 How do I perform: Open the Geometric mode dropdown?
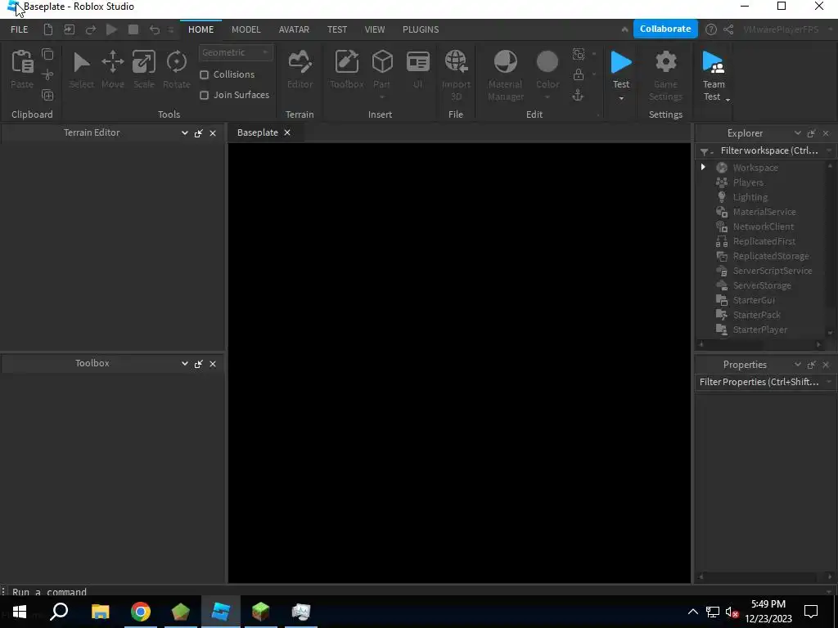[x=236, y=52]
